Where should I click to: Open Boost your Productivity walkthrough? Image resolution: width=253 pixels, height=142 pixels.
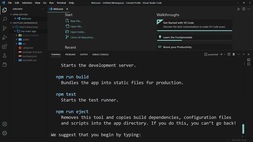194,47
